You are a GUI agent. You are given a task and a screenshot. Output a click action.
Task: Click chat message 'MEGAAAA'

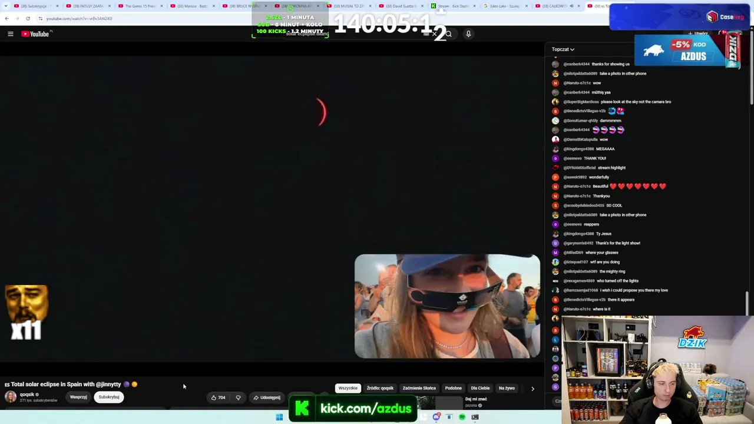pos(605,149)
